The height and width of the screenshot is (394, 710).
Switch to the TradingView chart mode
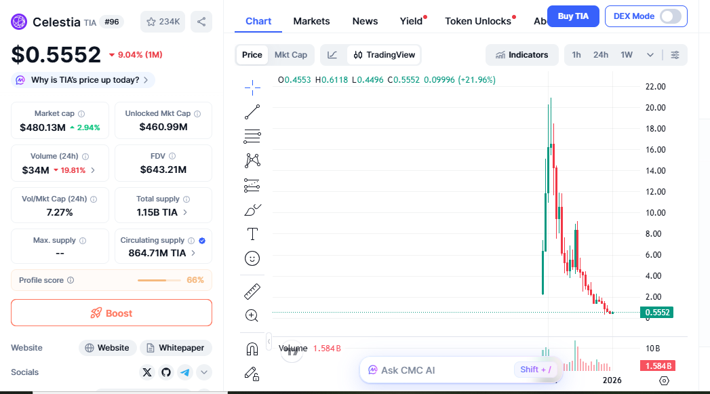[384, 55]
